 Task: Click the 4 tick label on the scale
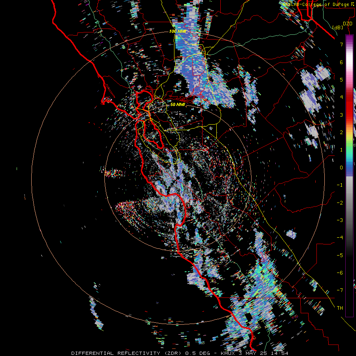click(x=341, y=97)
